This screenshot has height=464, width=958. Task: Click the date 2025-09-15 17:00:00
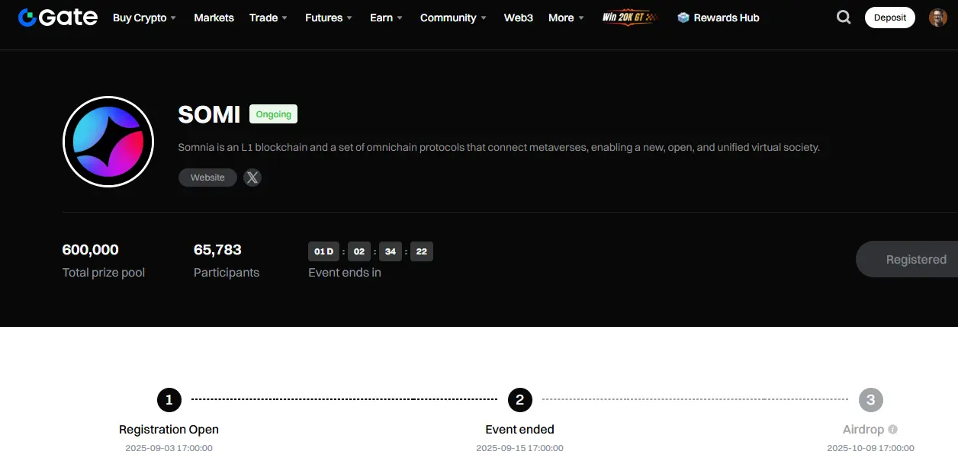(519, 448)
